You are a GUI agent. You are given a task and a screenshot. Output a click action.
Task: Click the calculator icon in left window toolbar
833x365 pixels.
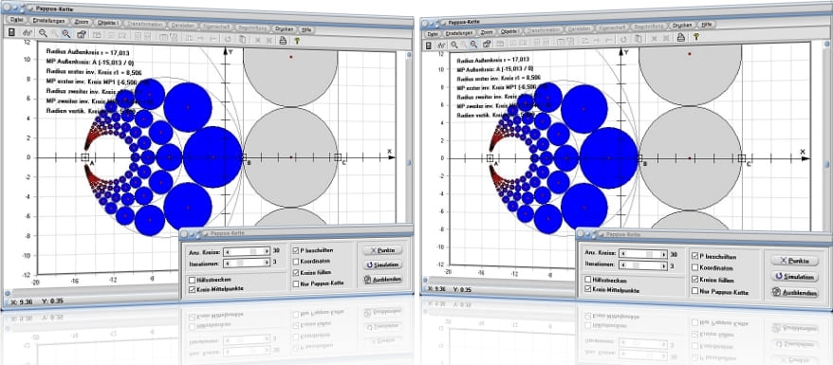click(11, 33)
